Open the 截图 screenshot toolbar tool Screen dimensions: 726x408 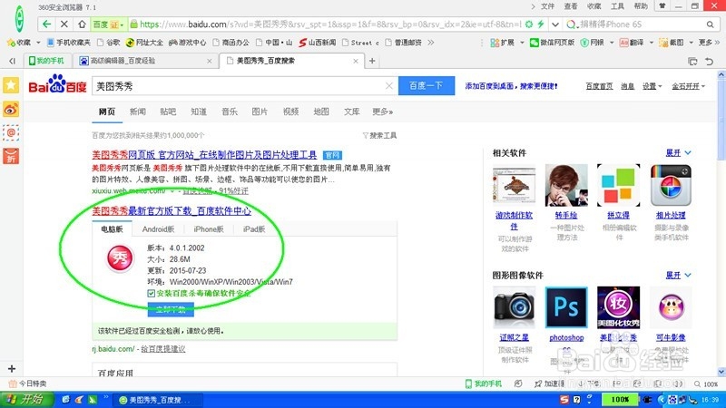click(x=672, y=43)
